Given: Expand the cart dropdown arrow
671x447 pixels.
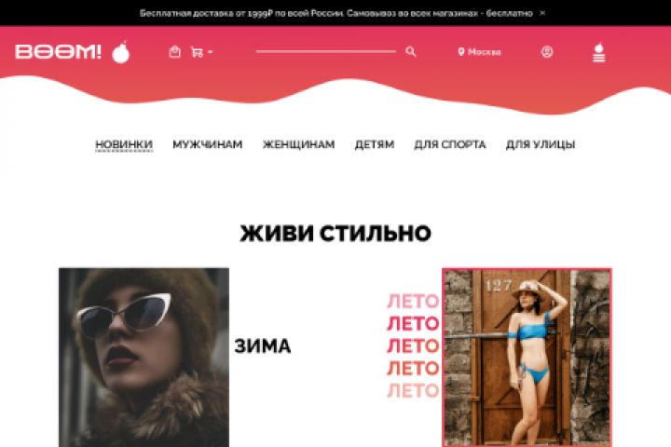Looking at the screenshot, I should coord(210,52).
